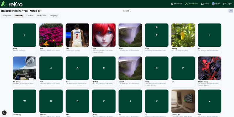234x117 pixels.
Task: Match by Language
Action: [x=54, y=16]
